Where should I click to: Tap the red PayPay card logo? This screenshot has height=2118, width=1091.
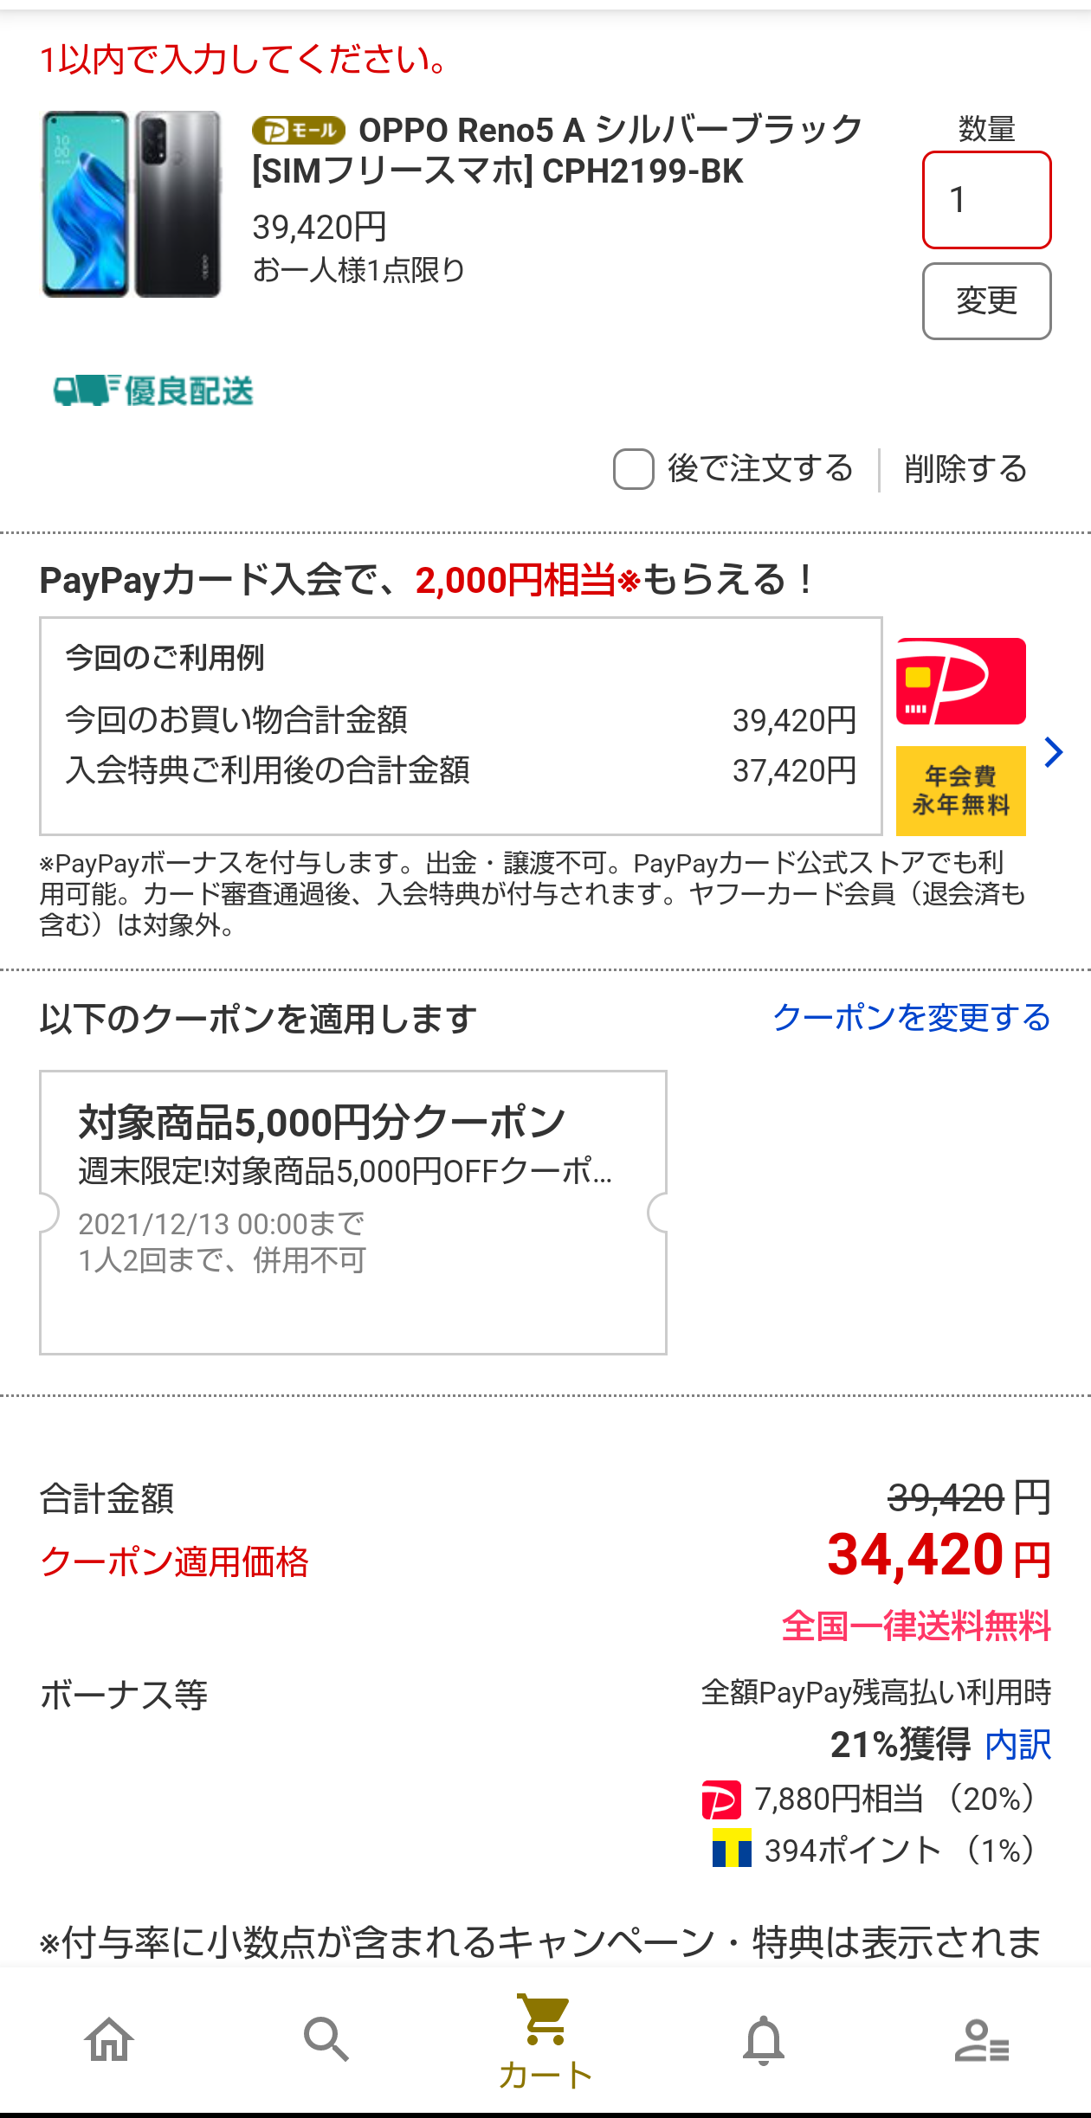point(960,681)
